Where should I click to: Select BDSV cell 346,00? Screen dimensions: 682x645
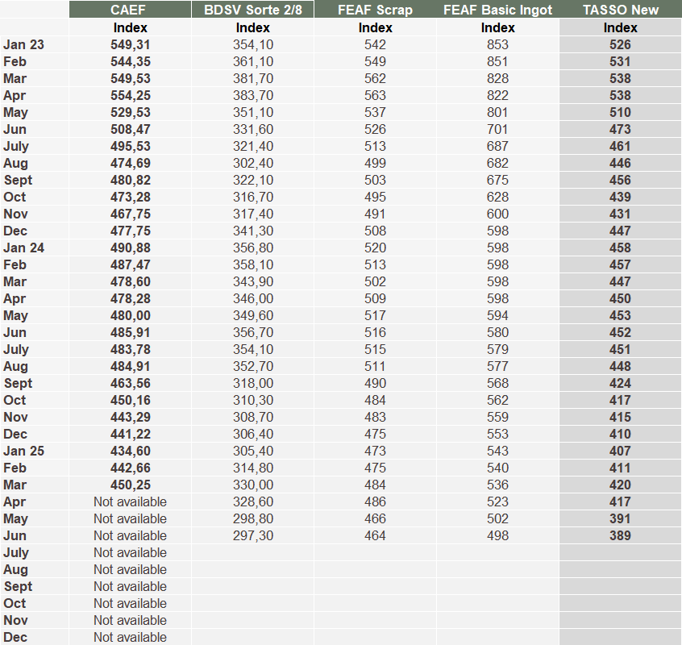point(252,299)
